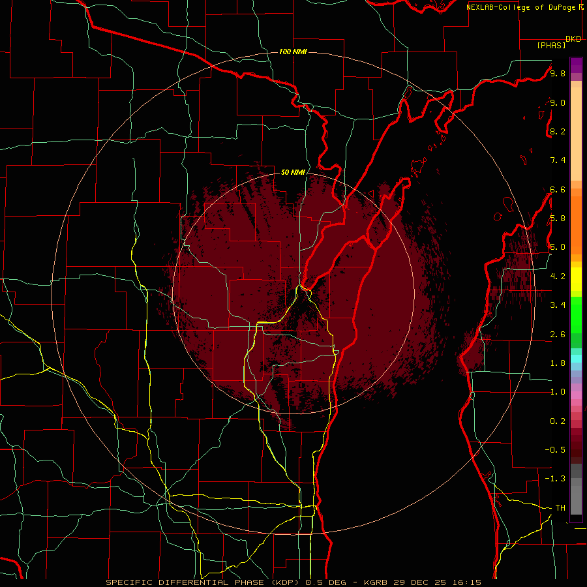Viewport: 587px width, 587px height.
Task: Pick the cyan segment of the color bar
Action: tap(576, 359)
